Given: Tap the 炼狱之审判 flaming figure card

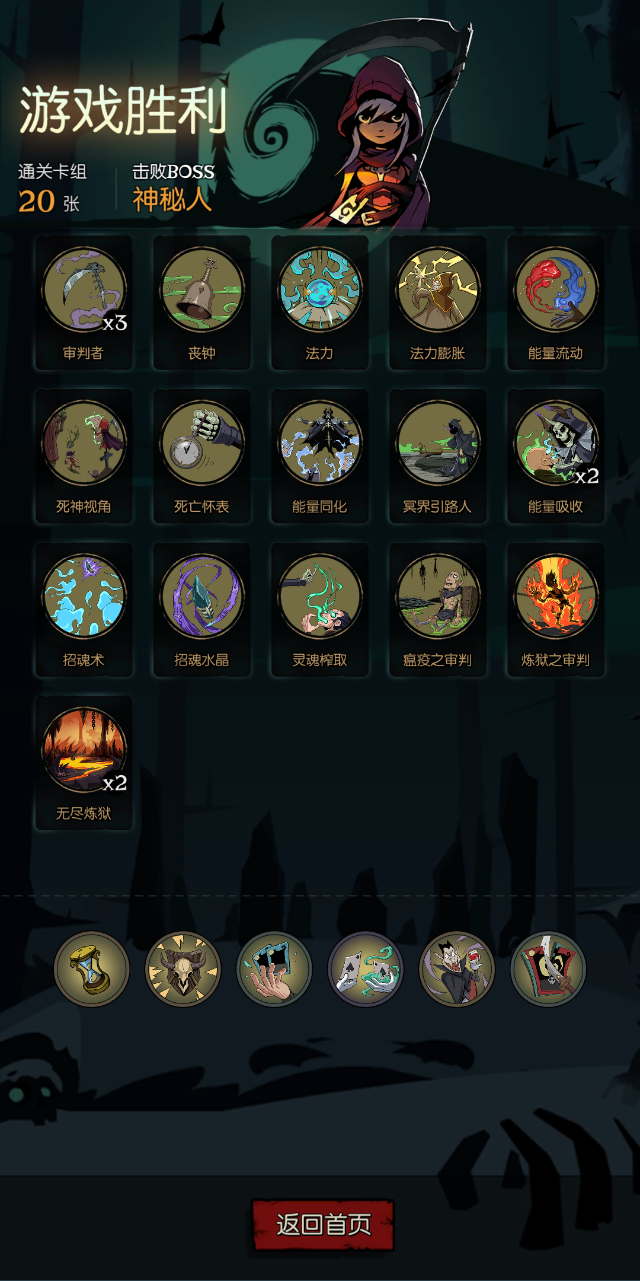Looking at the screenshot, I should tap(556, 610).
